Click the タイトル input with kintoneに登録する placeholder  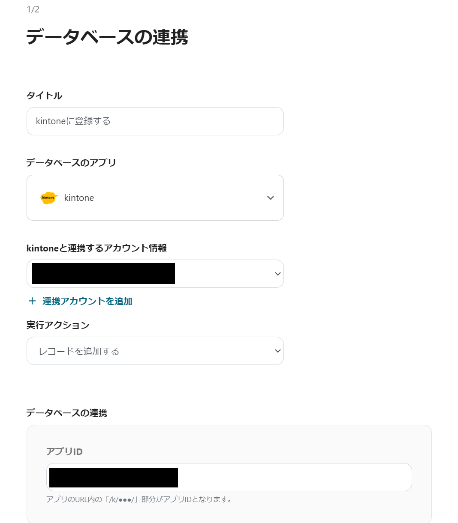[155, 121]
